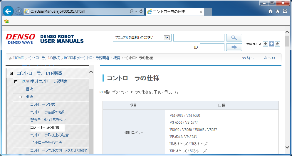Set text size to large (大)
The width and height of the screenshot is (292, 156).
pos(277,44)
